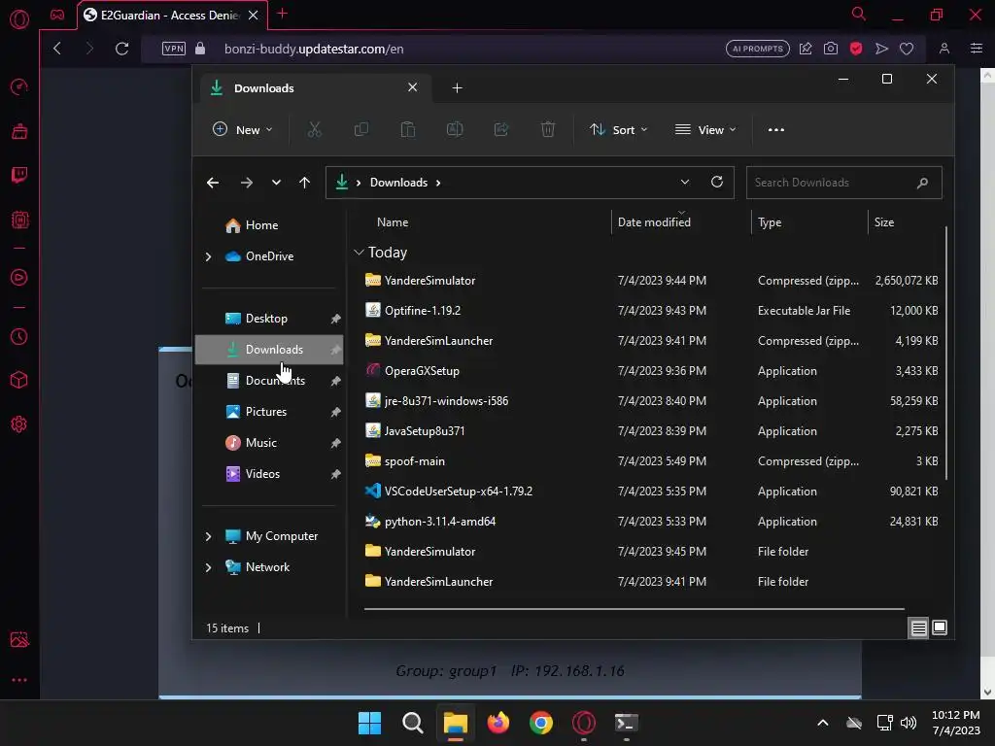995x746 pixels.
Task: Select the Optifine-1.19.2 file
Action: (x=651, y=311)
